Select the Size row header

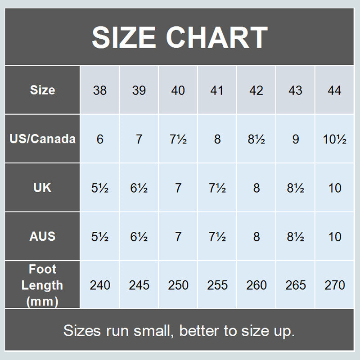pyautogui.click(x=42, y=90)
